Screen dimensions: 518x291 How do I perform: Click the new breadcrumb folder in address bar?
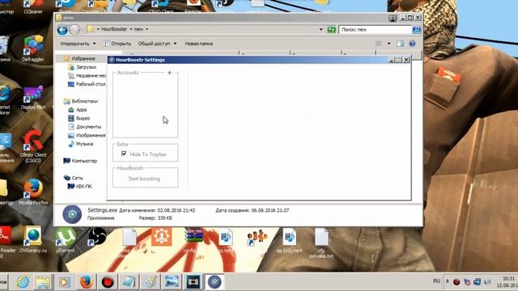coord(138,29)
